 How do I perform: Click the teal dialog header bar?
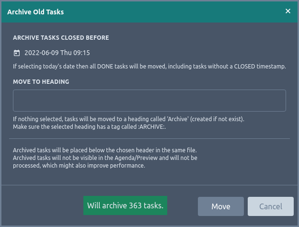pyautogui.click(x=149, y=12)
